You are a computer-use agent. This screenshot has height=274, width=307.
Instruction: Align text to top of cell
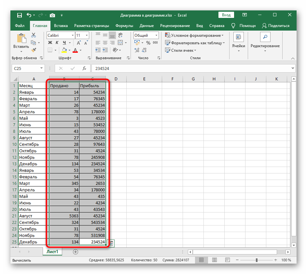pos(98,35)
